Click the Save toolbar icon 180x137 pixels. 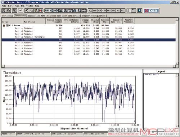coord(4,10)
